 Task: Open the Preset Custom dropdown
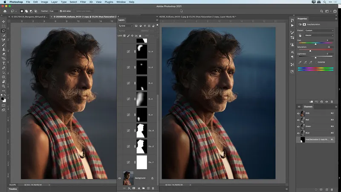pos(319,30)
